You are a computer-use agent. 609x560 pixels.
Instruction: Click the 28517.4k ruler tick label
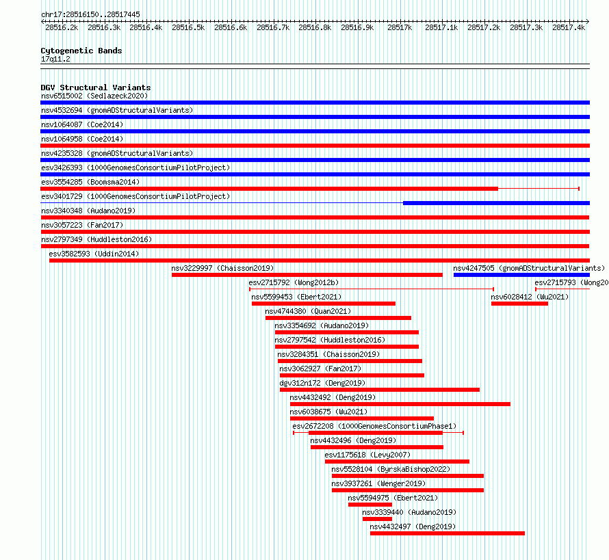pyautogui.click(x=569, y=27)
